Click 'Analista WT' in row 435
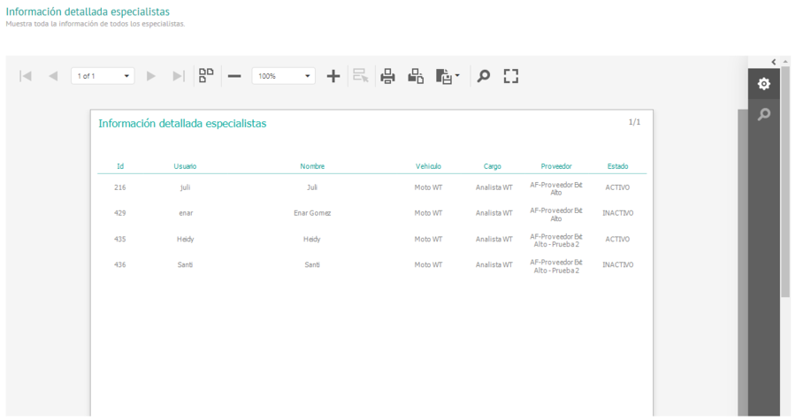 tap(494, 239)
